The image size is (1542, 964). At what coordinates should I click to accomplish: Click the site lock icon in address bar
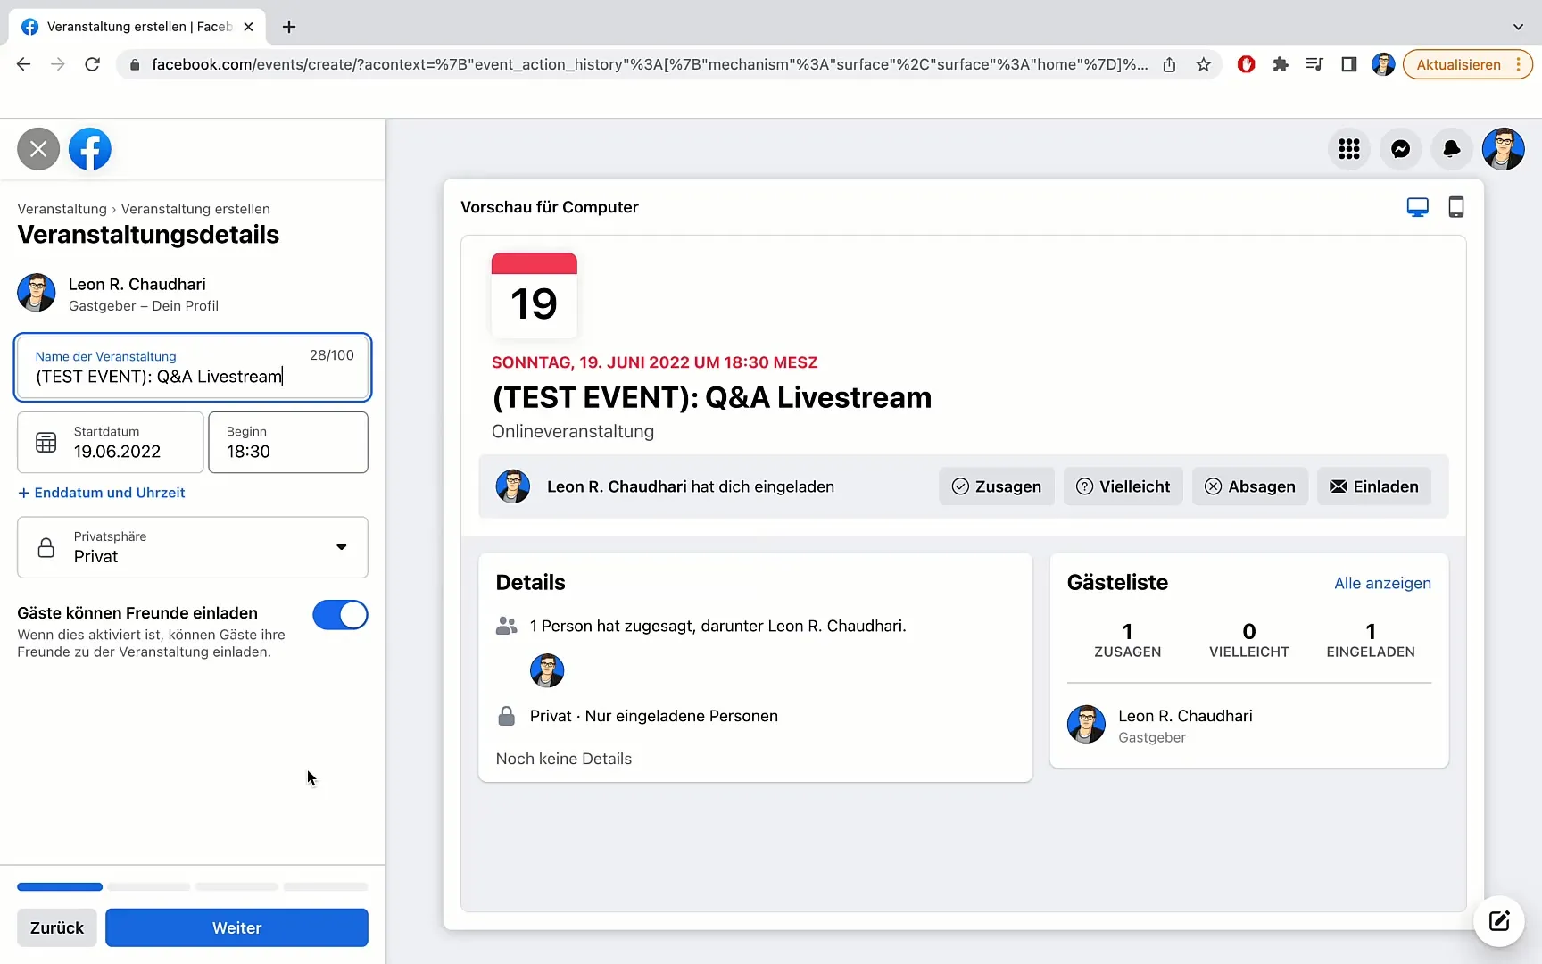135,64
